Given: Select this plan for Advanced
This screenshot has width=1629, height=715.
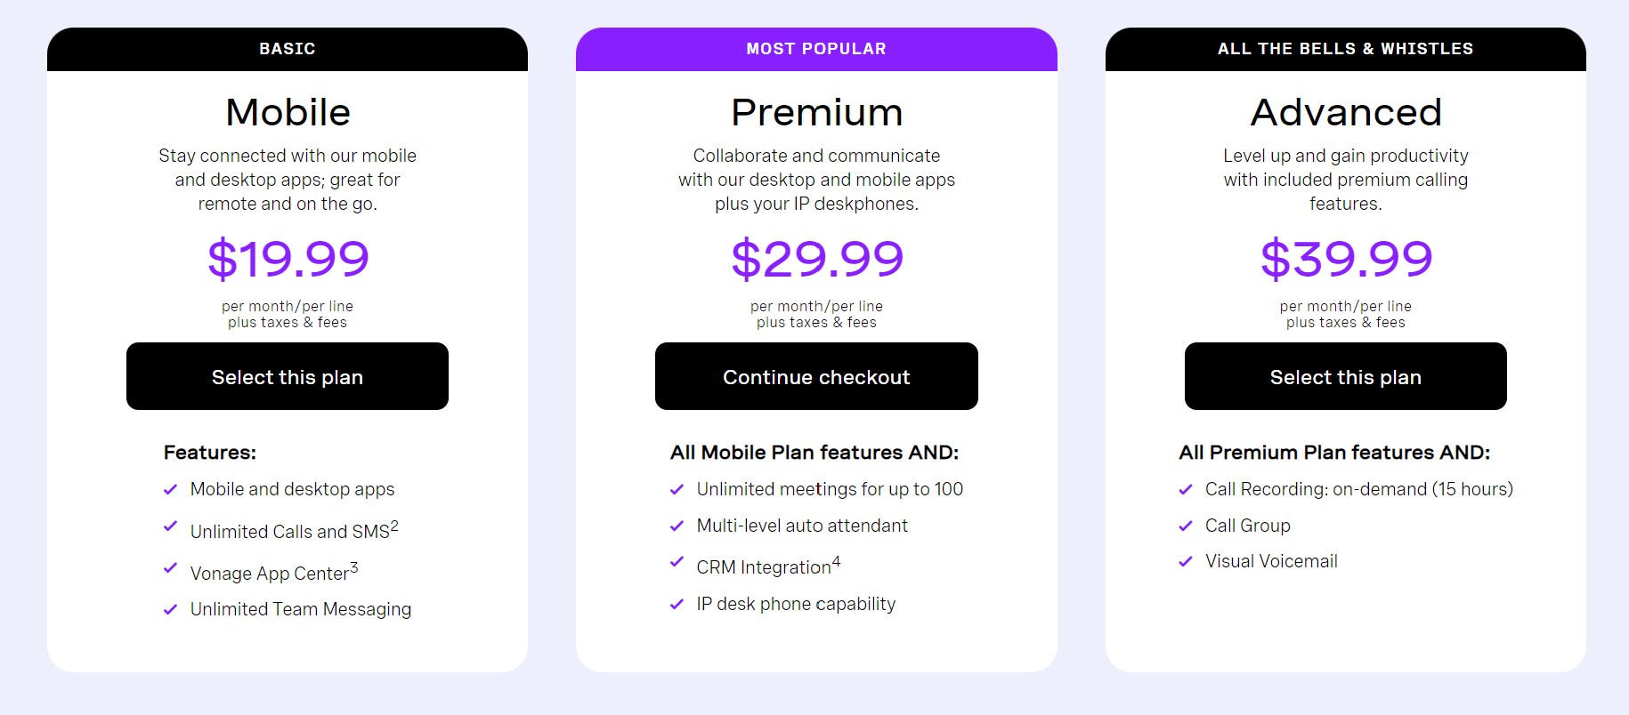Looking at the screenshot, I should (1345, 376).
